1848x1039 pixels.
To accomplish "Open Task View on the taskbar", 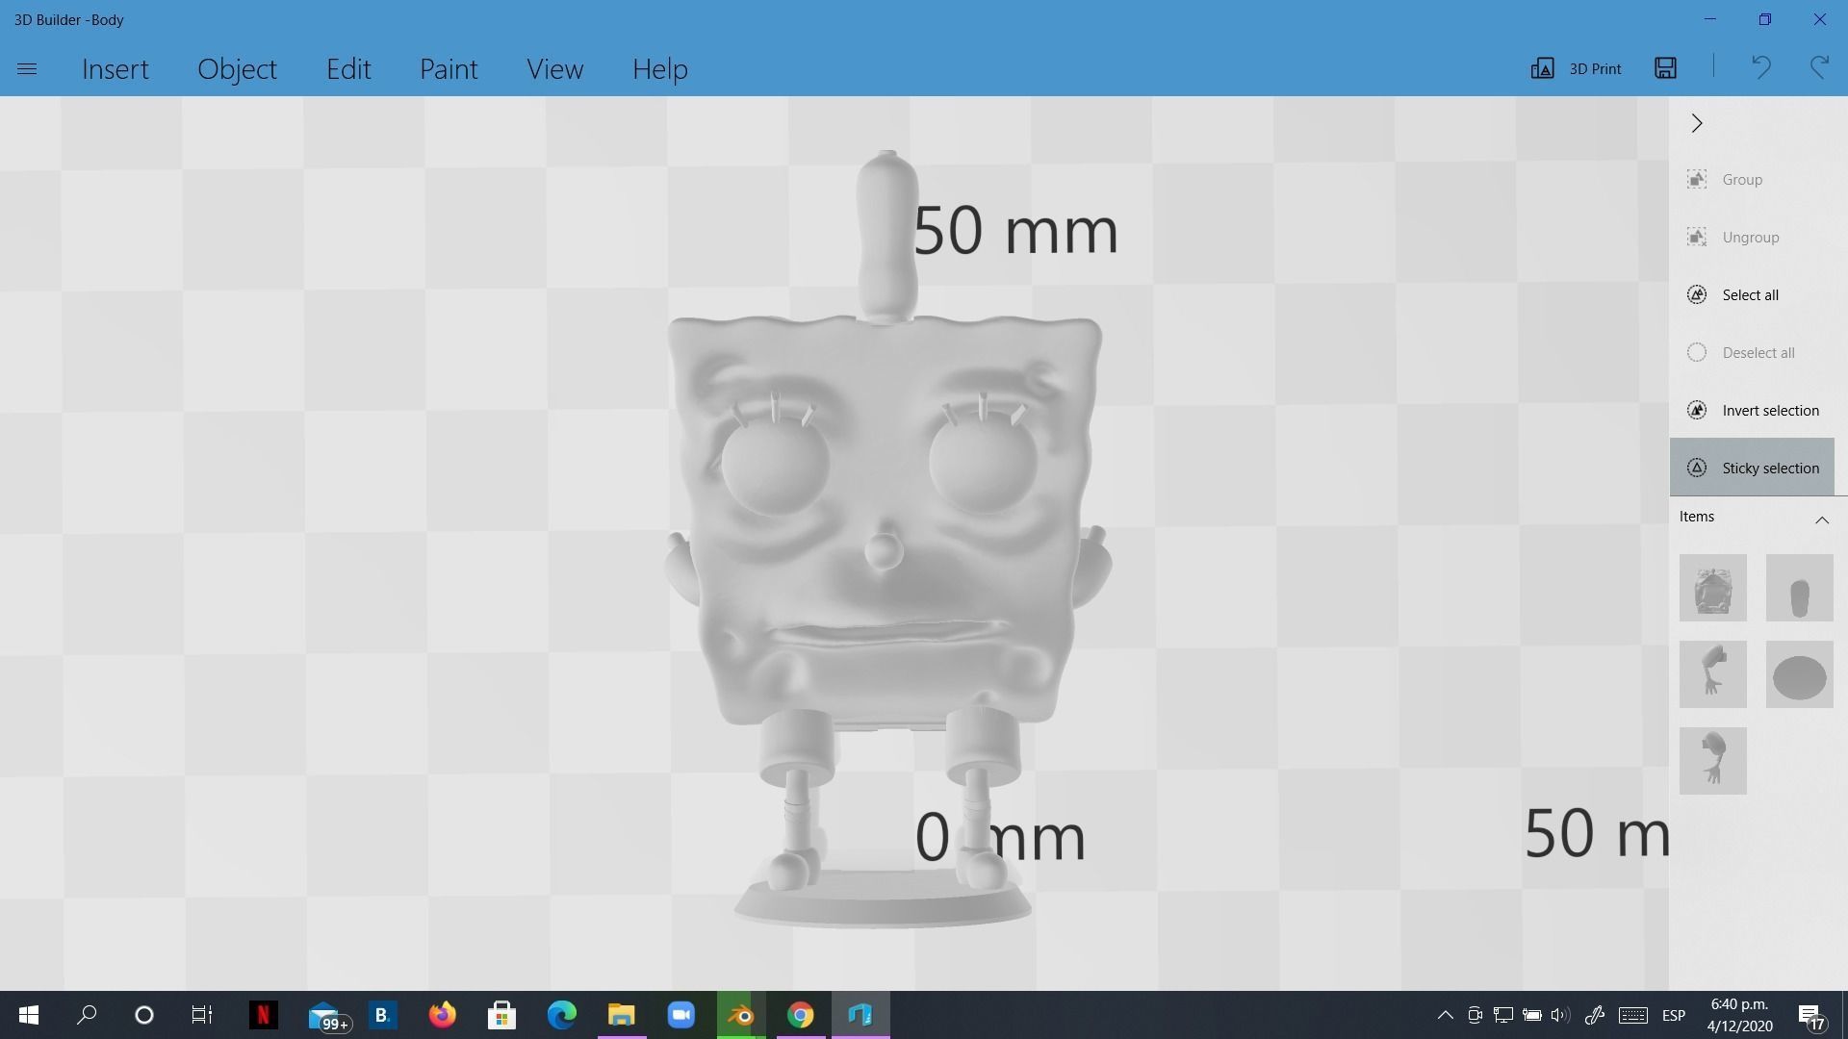I will click(201, 1015).
